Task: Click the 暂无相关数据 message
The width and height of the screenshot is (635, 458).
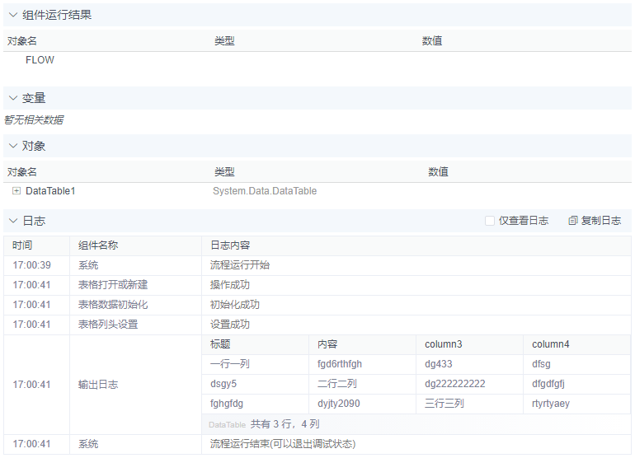Action: 34,119
